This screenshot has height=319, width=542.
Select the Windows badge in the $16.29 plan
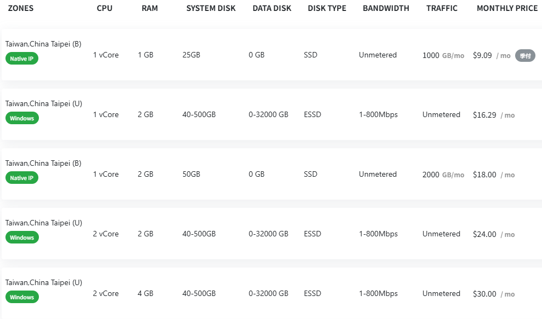click(x=22, y=118)
